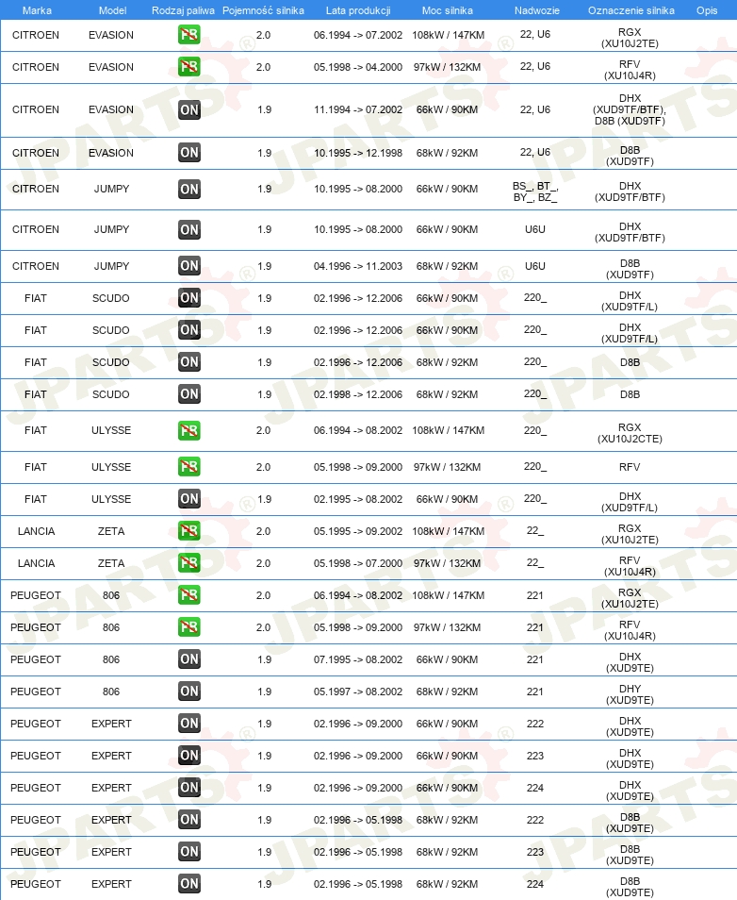Click the Moc silnika column header
Image resolution: width=737 pixels, height=900 pixels.
click(x=448, y=10)
